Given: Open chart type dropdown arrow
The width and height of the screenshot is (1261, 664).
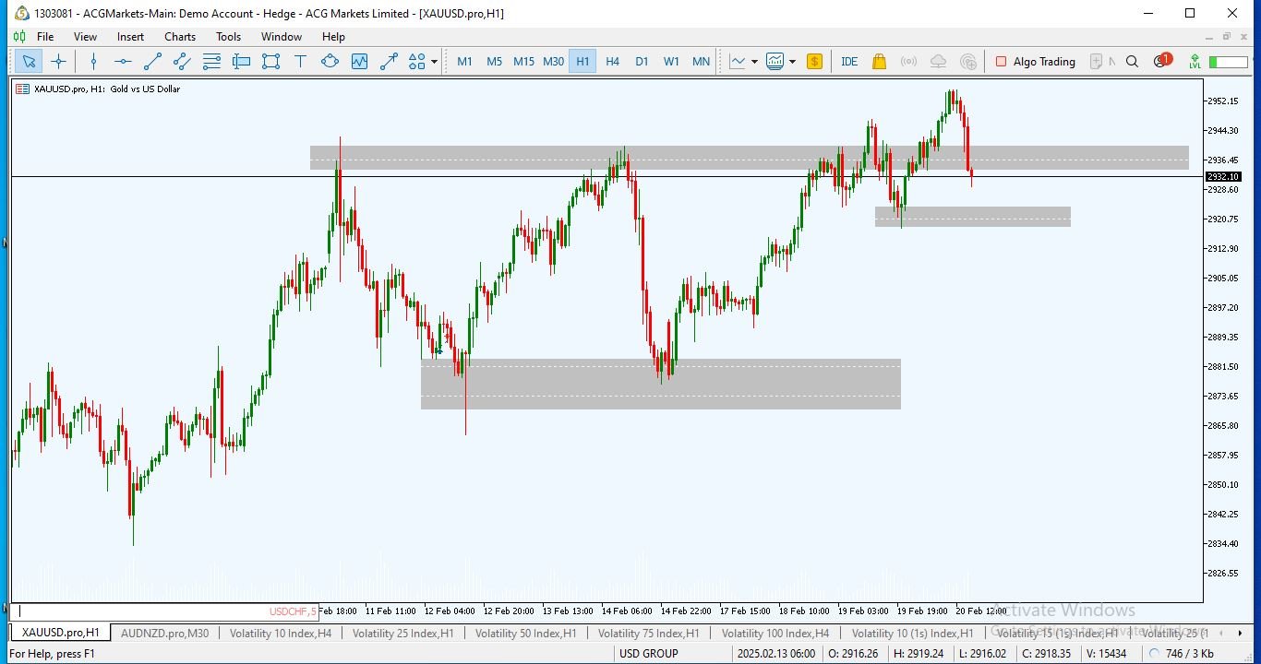Looking at the screenshot, I should 754,62.
